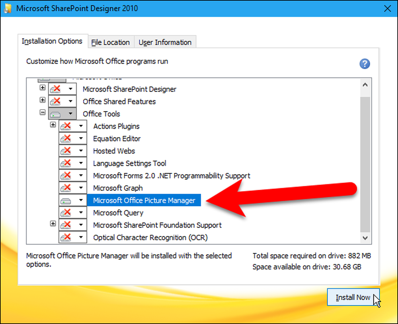Expand the Actions Plugins node
The width and height of the screenshot is (398, 324).
click(x=53, y=124)
